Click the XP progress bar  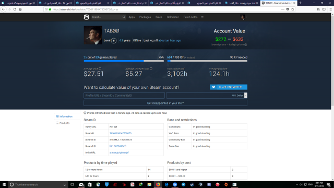pyautogui.click(x=207, y=61)
